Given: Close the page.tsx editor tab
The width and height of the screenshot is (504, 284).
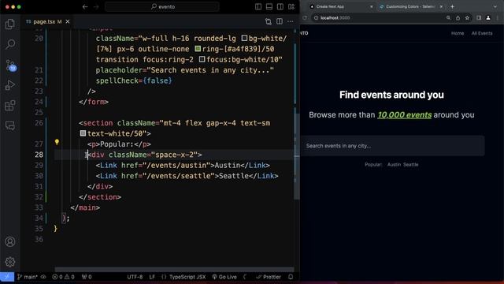Looking at the screenshot, I should pos(68,21).
